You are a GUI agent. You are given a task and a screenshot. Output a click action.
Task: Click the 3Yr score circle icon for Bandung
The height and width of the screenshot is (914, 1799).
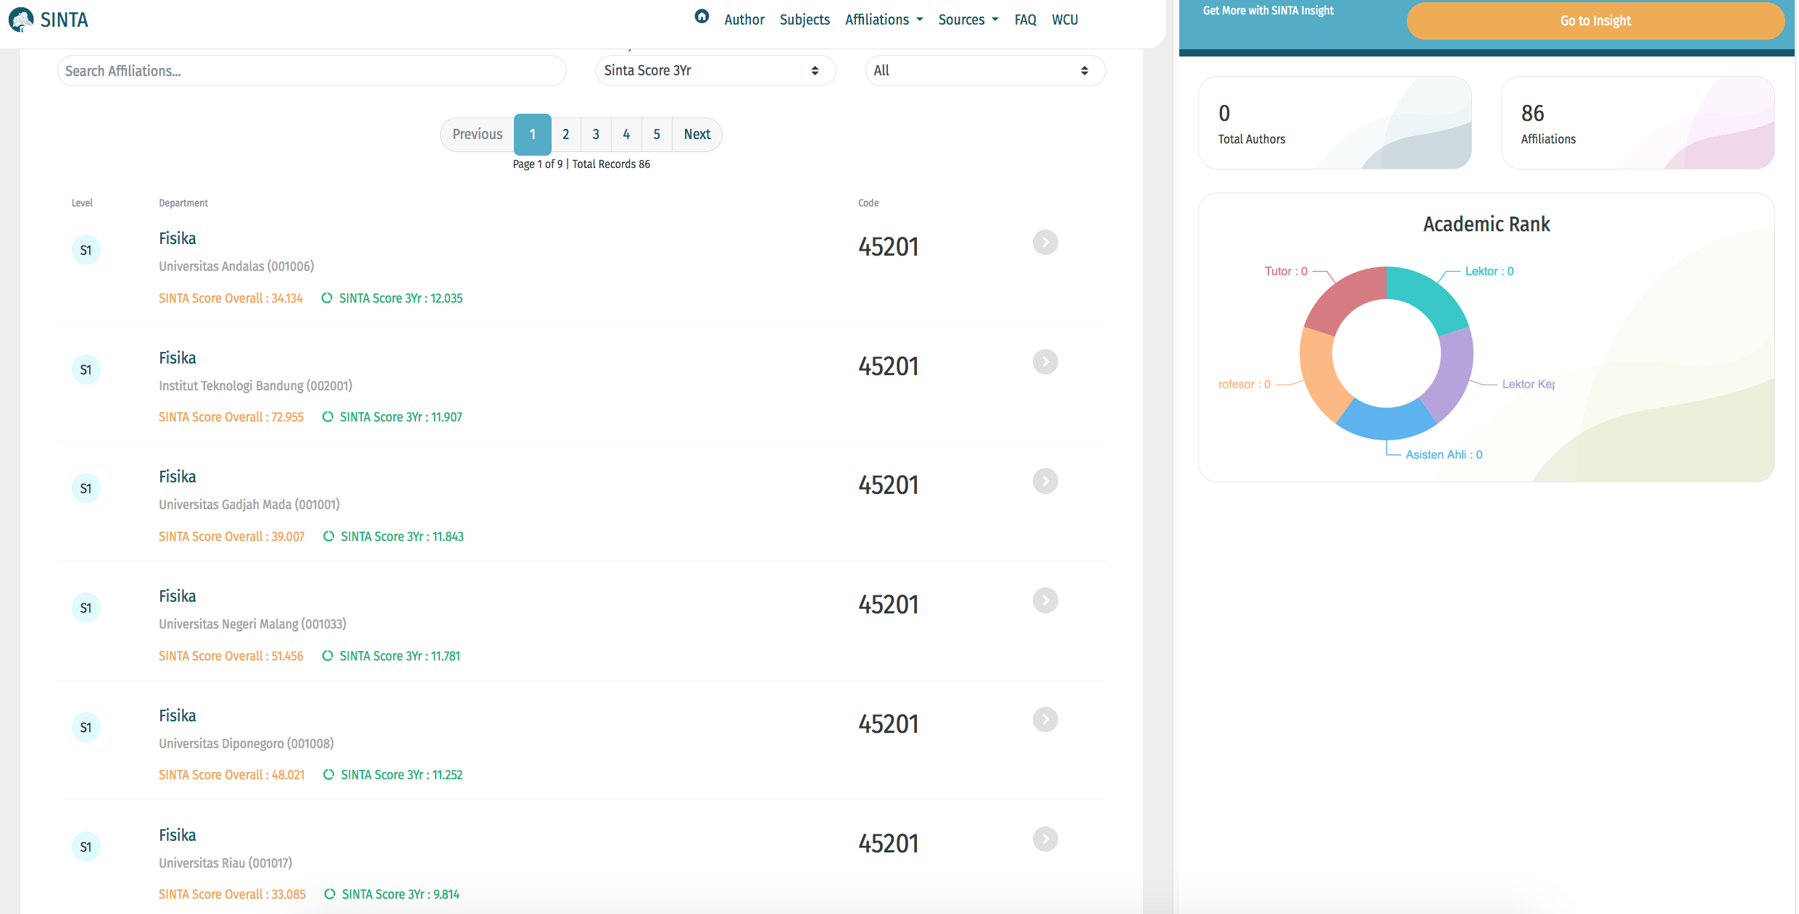tap(328, 416)
